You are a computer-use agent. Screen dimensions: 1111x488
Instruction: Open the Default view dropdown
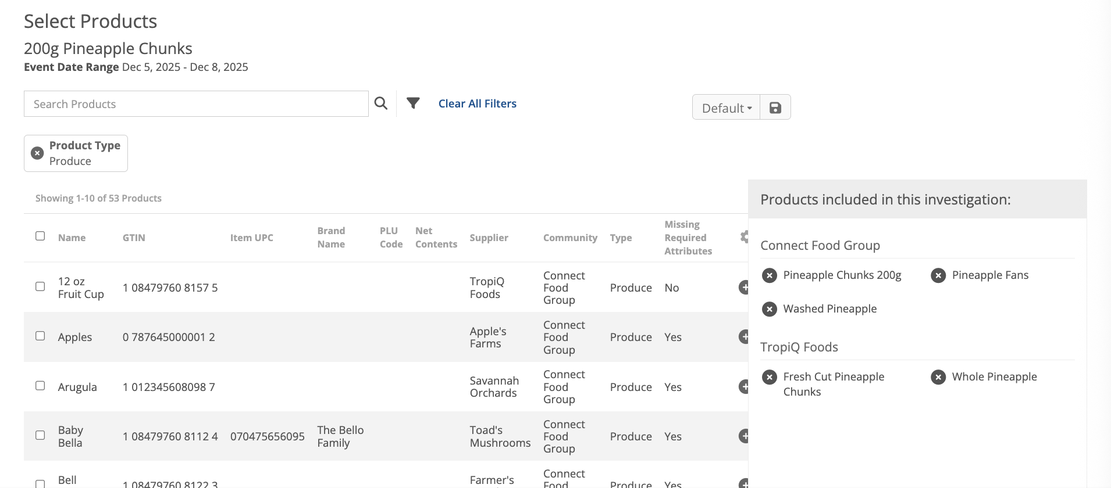click(727, 107)
